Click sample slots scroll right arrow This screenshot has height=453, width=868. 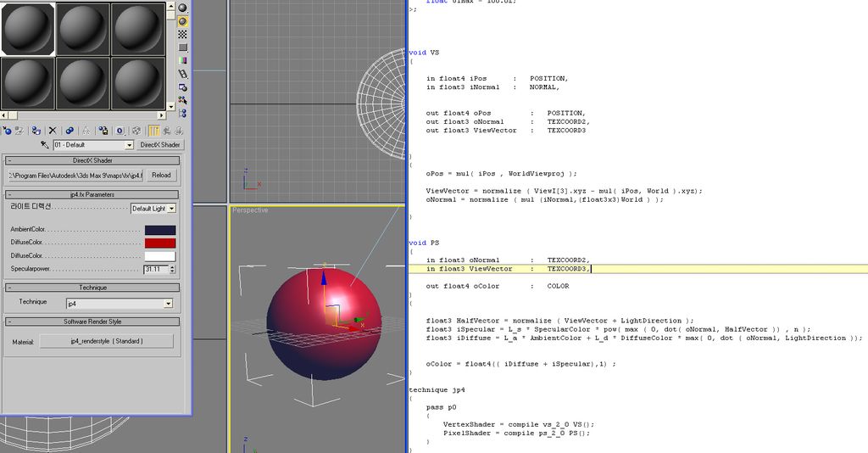tap(161, 115)
